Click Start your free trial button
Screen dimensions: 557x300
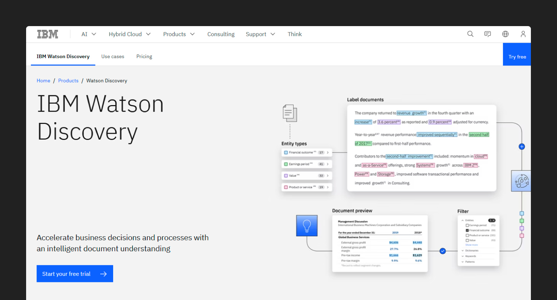[x=75, y=274]
